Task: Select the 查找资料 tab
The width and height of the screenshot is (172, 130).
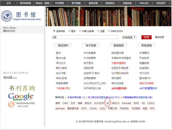Action: tap(63, 45)
